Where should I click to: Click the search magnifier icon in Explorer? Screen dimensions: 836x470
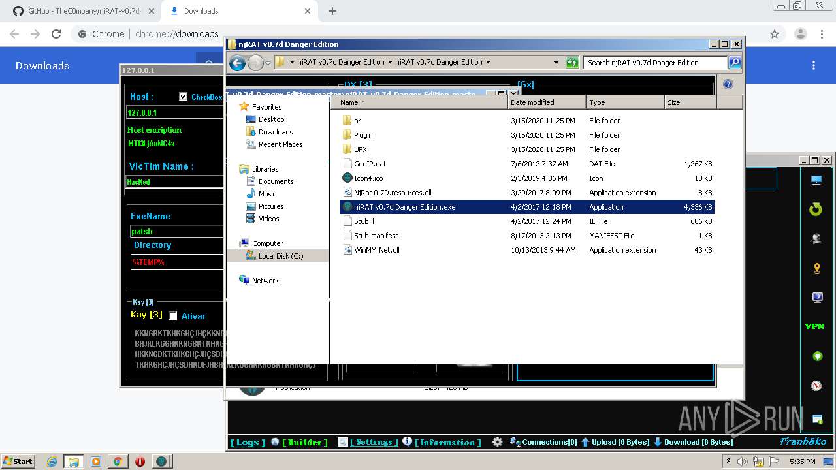tap(735, 63)
